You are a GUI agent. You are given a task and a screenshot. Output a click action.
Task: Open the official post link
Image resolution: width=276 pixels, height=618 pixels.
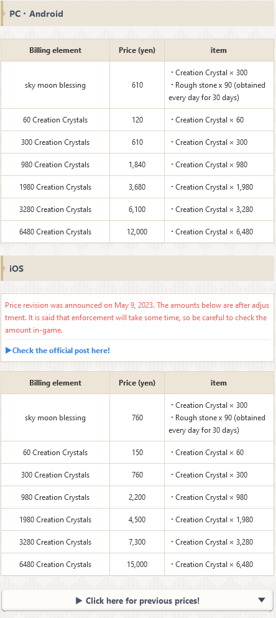click(58, 351)
